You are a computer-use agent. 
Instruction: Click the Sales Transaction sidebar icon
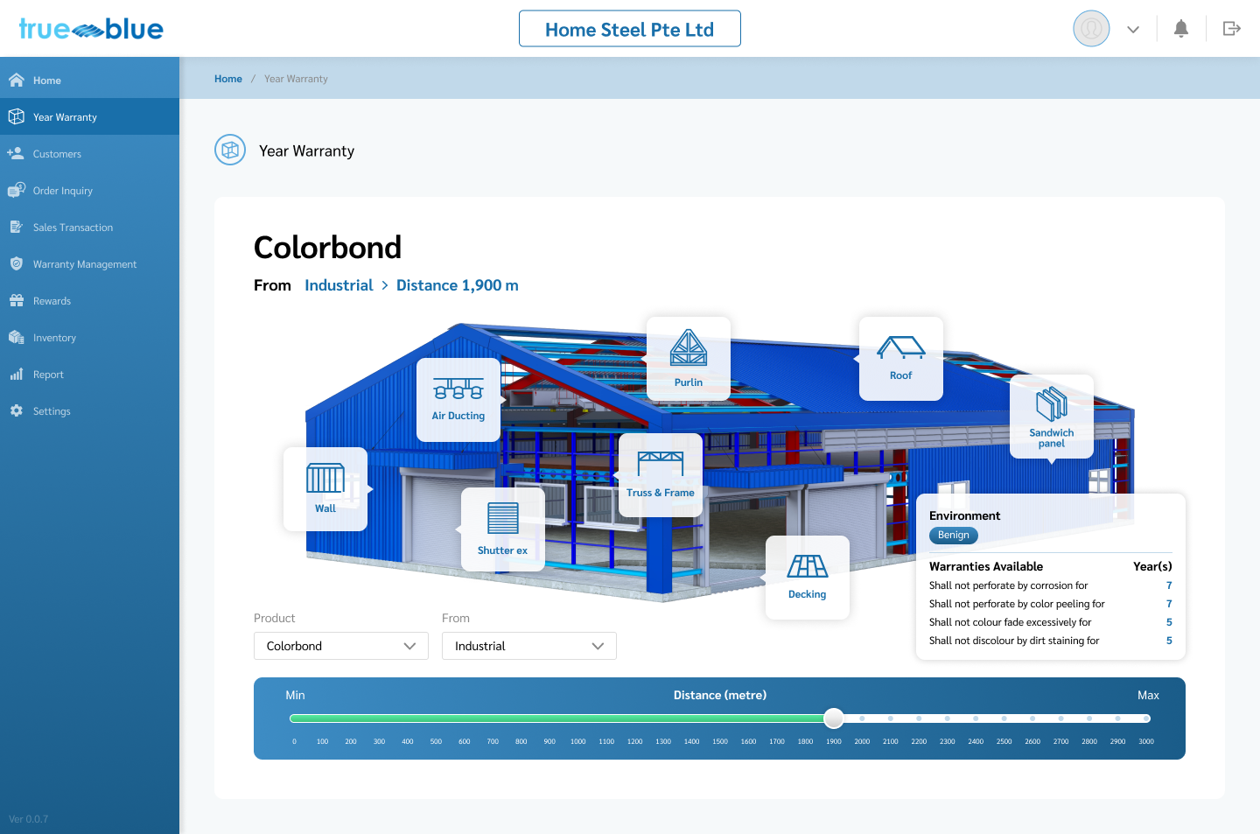[16, 228]
